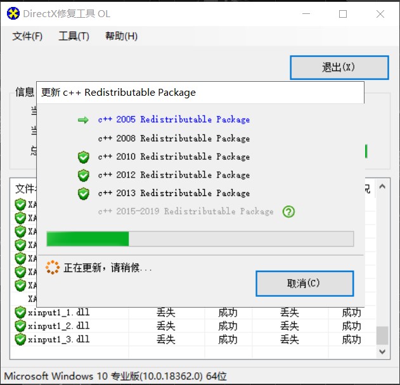Select c++ 2010 Redistributable Package entry
Viewport: 400px width, 385px height.
pos(174,157)
